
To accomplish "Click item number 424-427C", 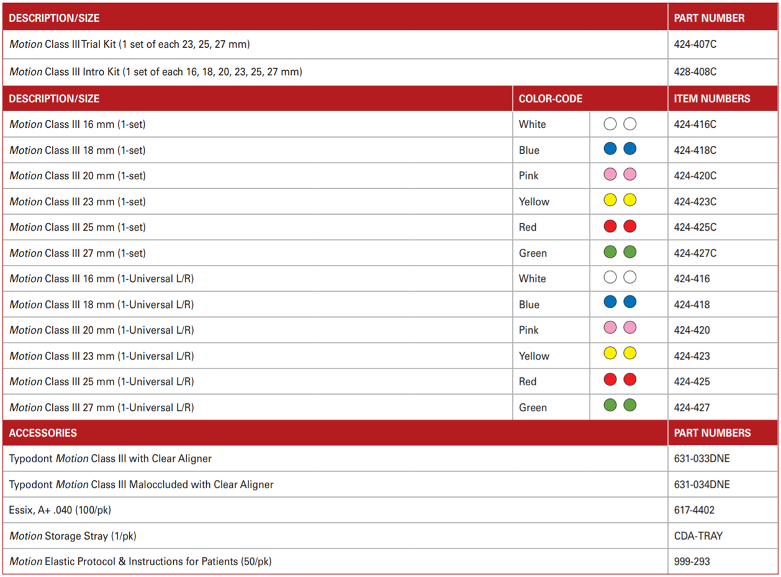I will pos(695,253).
